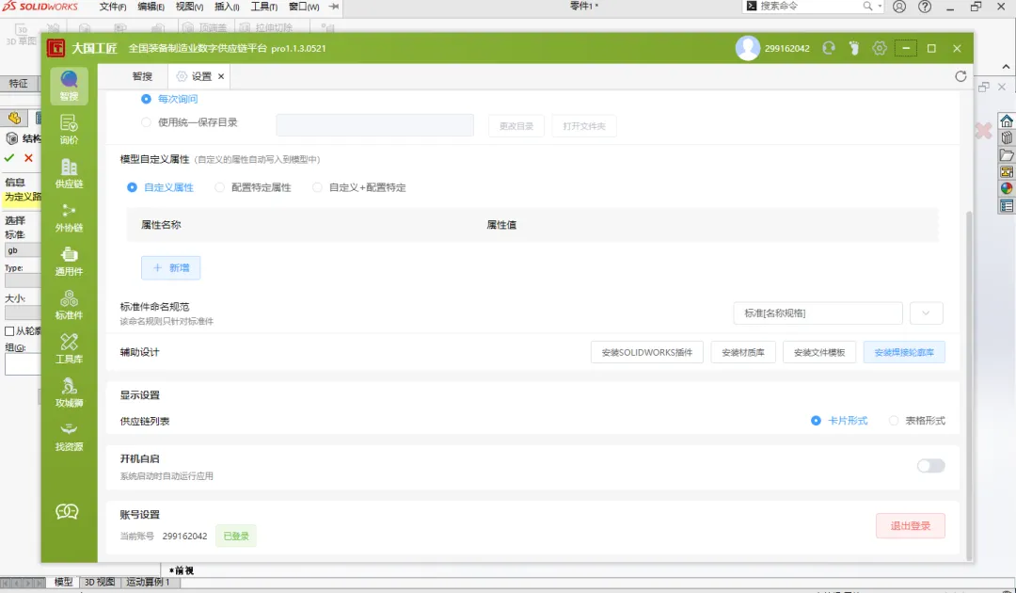Click the 大国工匠 red logo icon

pos(56,48)
